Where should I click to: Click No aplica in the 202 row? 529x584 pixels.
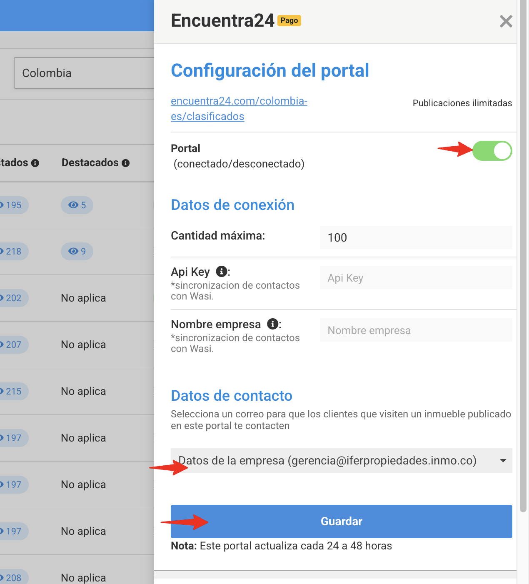coord(83,298)
